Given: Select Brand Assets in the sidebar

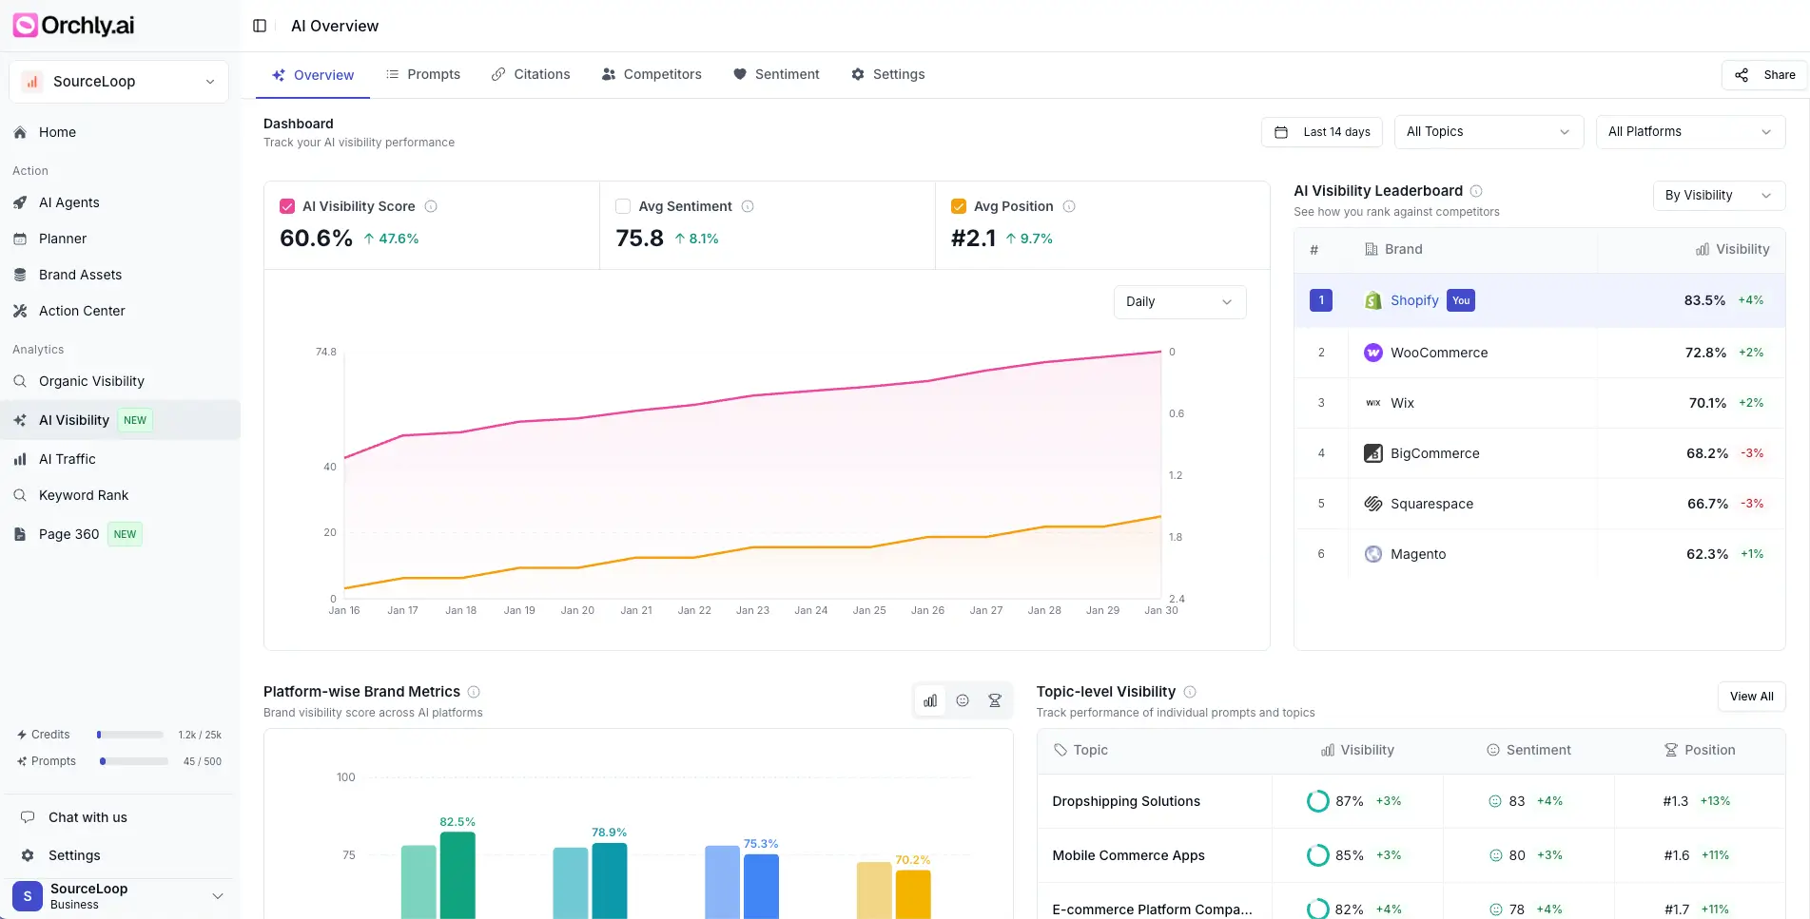Looking at the screenshot, I should [x=80, y=274].
